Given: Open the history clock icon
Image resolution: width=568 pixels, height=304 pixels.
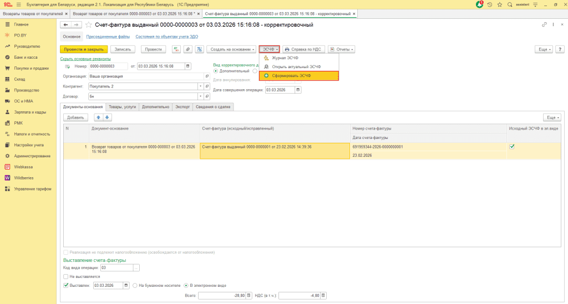Looking at the screenshot, I should coord(490,4).
